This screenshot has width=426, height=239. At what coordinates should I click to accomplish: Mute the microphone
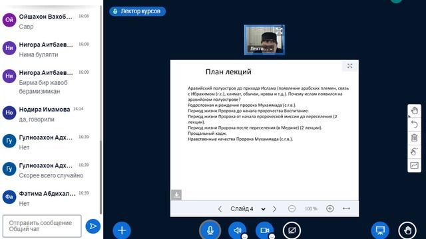click(210, 230)
